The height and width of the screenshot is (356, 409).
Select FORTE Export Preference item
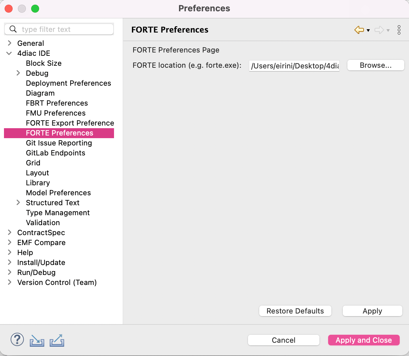(x=70, y=123)
